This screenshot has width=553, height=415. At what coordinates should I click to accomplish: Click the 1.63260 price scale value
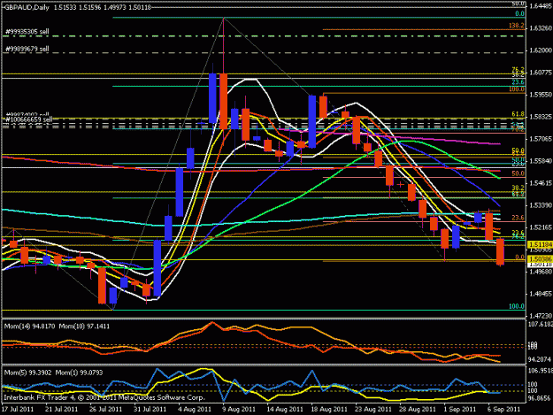541,27
